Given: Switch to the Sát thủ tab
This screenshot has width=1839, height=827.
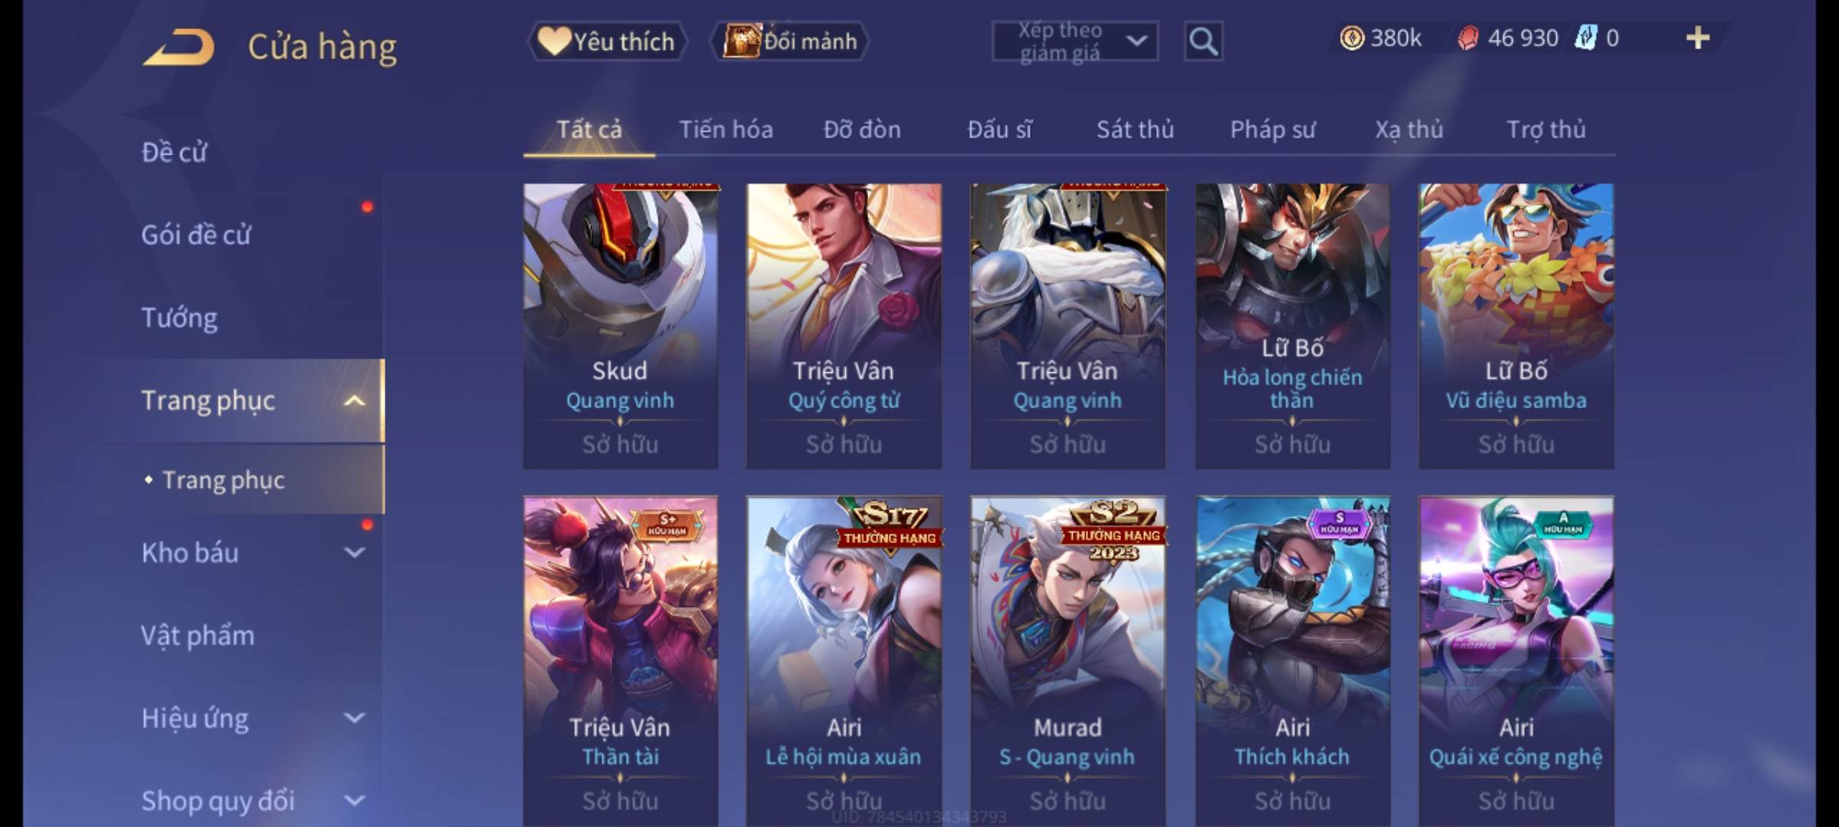Looking at the screenshot, I should pyautogui.click(x=1135, y=129).
